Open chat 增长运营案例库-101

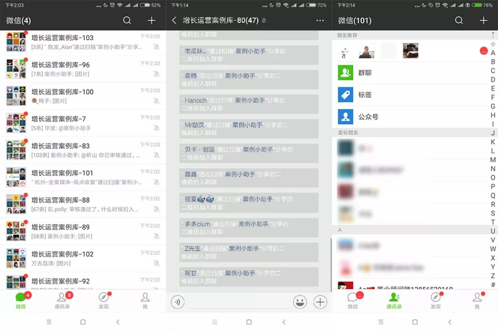tap(83, 177)
